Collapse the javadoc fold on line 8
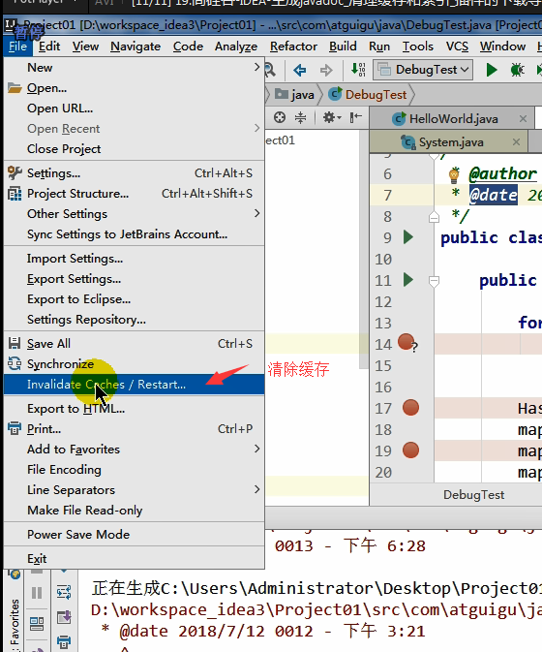Screen dimensions: 542x652 [x=434, y=217]
